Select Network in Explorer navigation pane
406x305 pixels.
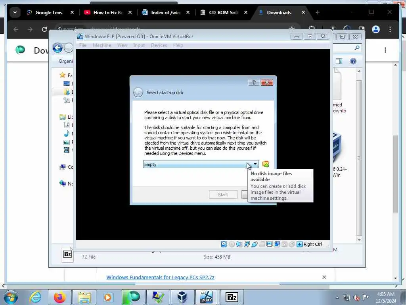tap(66, 183)
